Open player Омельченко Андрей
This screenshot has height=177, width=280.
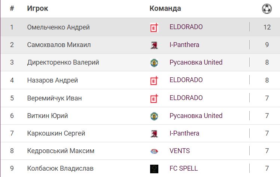pos(58,27)
